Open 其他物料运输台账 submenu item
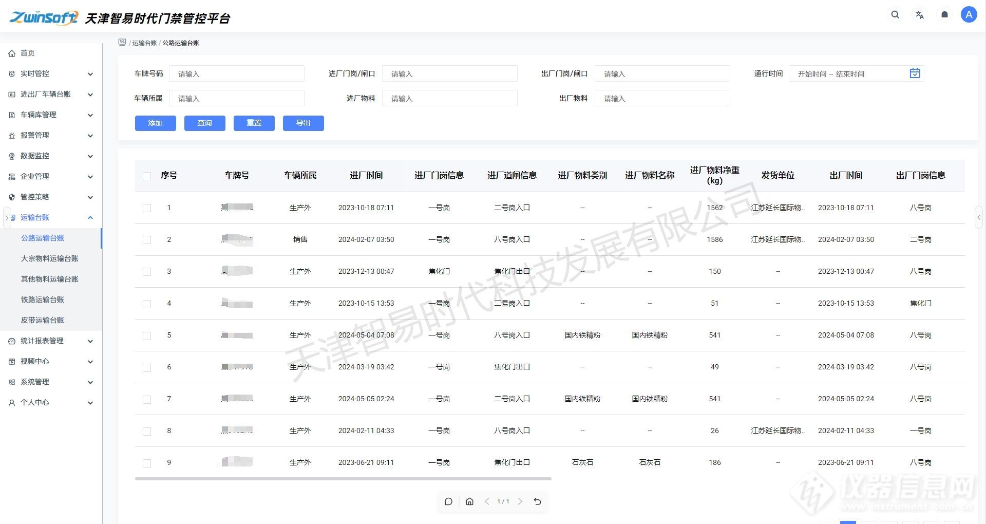986x524 pixels. click(x=51, y=279)
